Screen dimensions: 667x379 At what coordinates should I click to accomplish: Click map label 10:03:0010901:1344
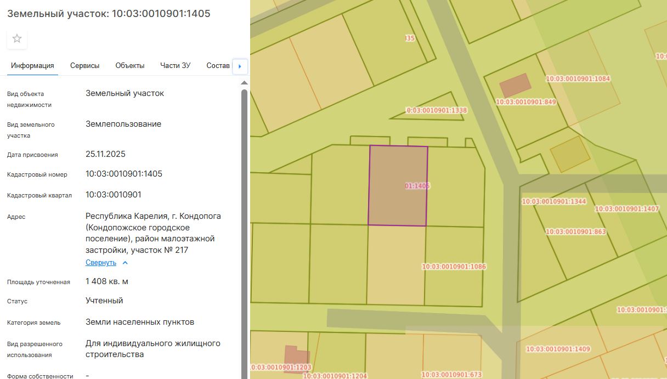553,201
